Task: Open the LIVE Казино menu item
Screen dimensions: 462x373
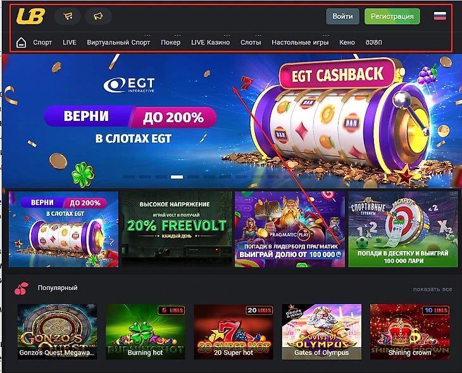Action: [210, 42]
